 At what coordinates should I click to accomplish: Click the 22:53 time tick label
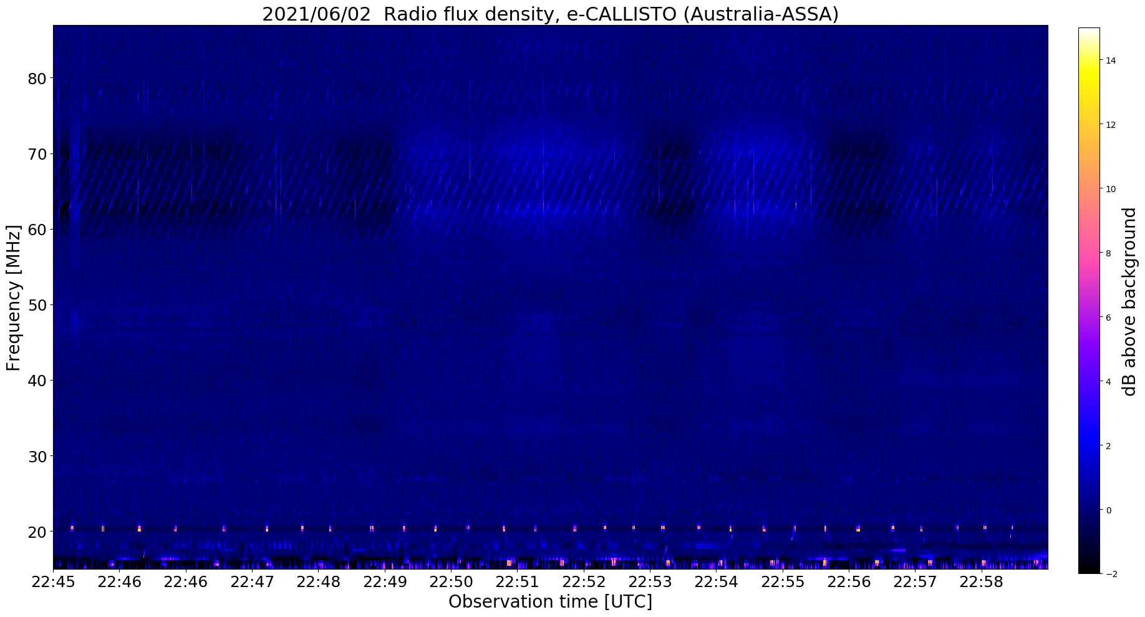pos(650,583)
